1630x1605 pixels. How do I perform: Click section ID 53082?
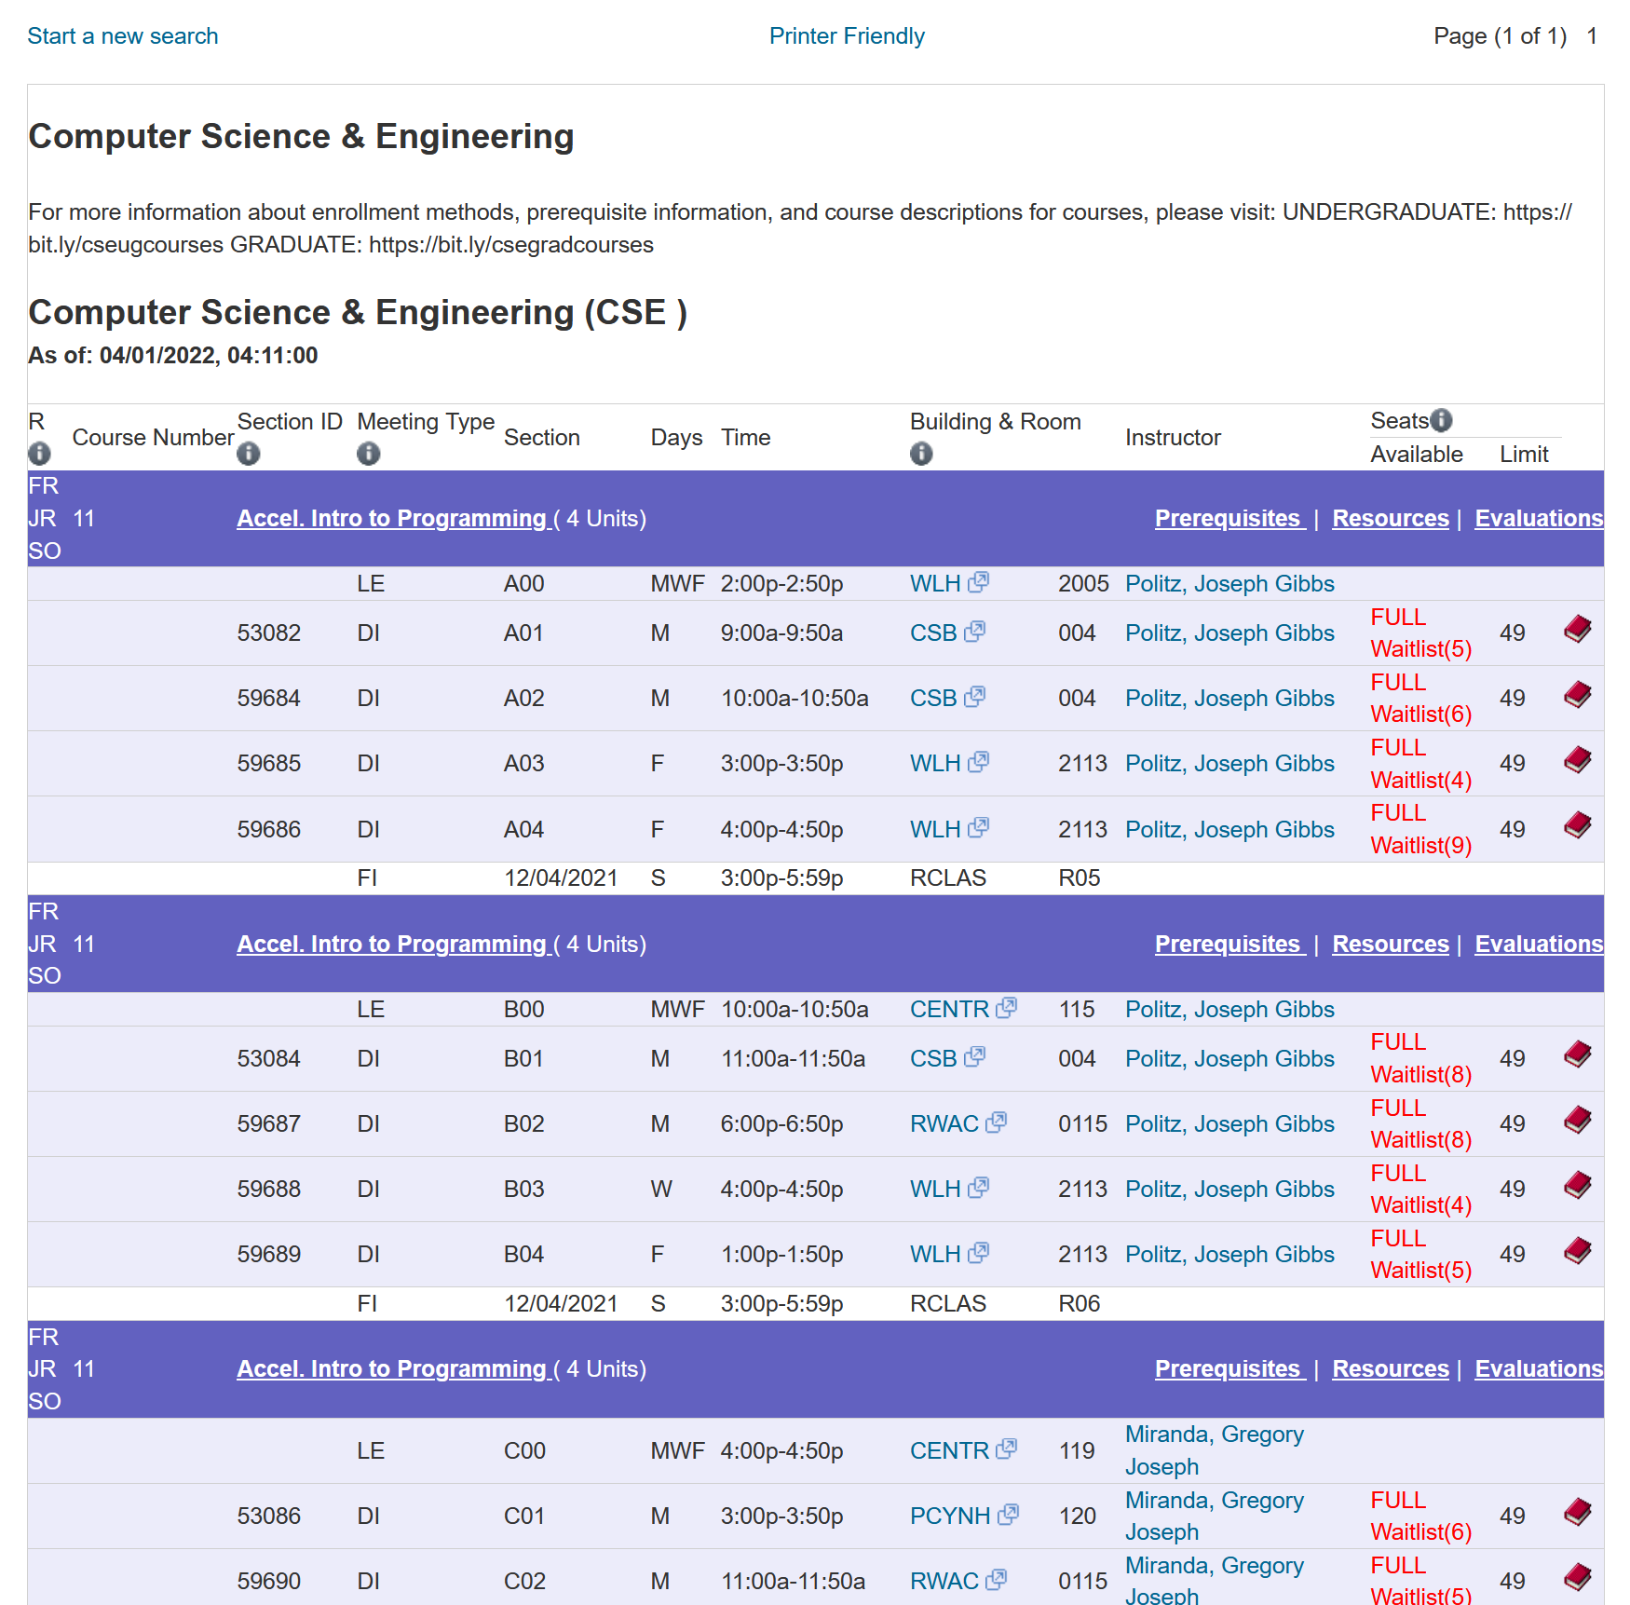click(269, 633)
